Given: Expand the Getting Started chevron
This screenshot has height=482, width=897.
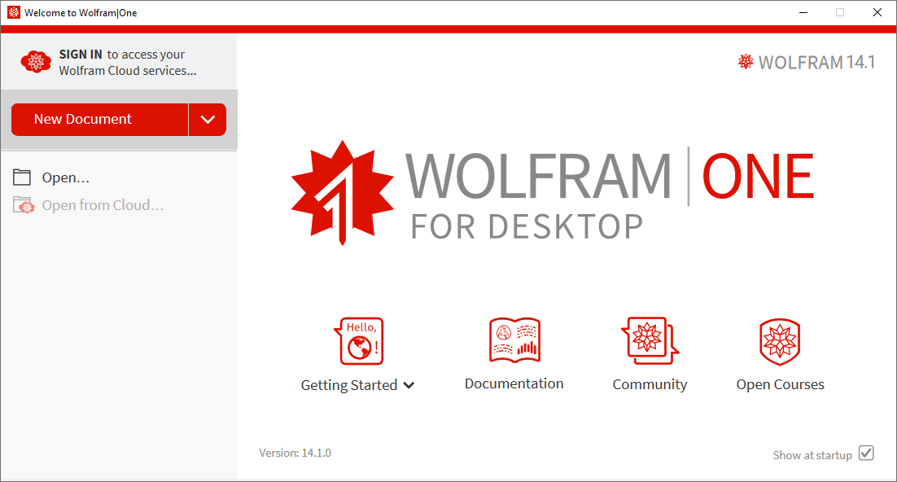Looking at the screenshot, I should [x=409, y=385].
